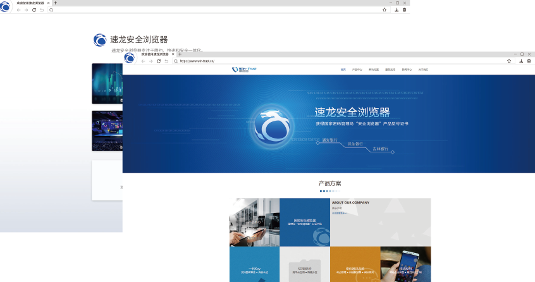This screenshot has height=282, width=535.
Task: Open the conference stage thumbnail on rear page
Action: [x=107, y=131]
